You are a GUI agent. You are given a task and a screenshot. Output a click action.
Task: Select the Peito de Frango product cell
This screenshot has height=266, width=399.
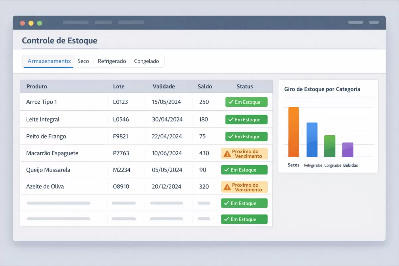pyautogui.click(x=46, y=136)
